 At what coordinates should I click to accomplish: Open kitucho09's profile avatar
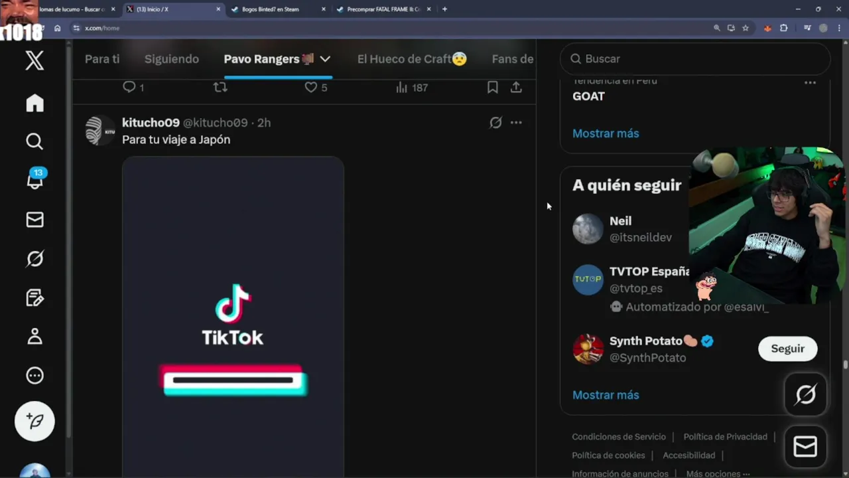point(100,130)
